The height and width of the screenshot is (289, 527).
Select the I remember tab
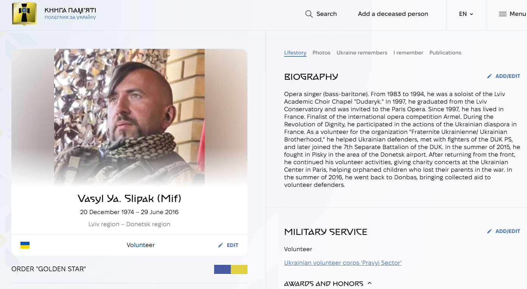(x=408, y=53)
